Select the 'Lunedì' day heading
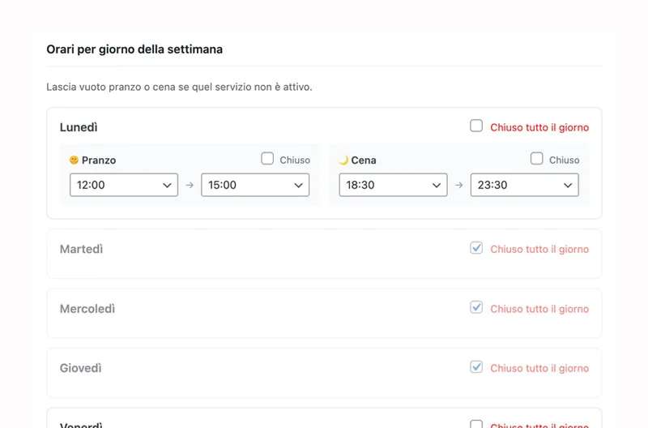The image size is (648, 428). coord(79,127)
